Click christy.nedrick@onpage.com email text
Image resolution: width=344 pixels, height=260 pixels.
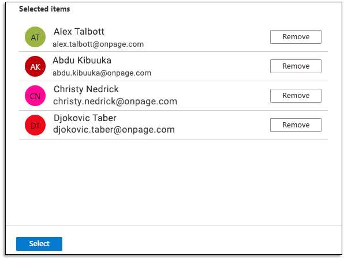tap(115, 101)
